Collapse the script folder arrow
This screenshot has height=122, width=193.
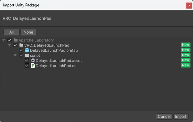pos(15,56)
